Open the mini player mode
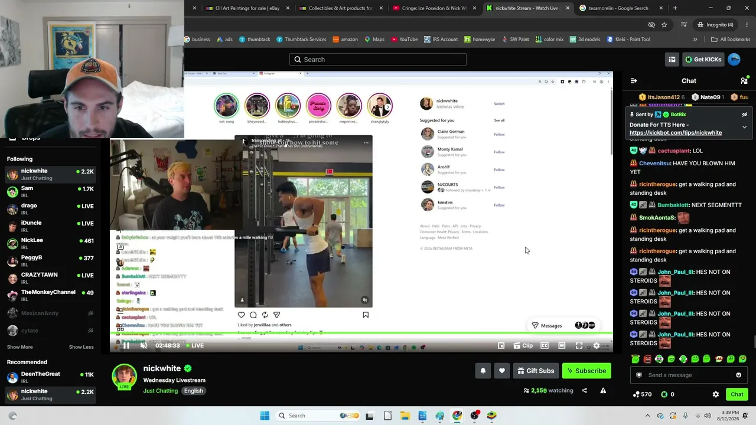Viewport: 756px width, 425px height. coord(501,345)
